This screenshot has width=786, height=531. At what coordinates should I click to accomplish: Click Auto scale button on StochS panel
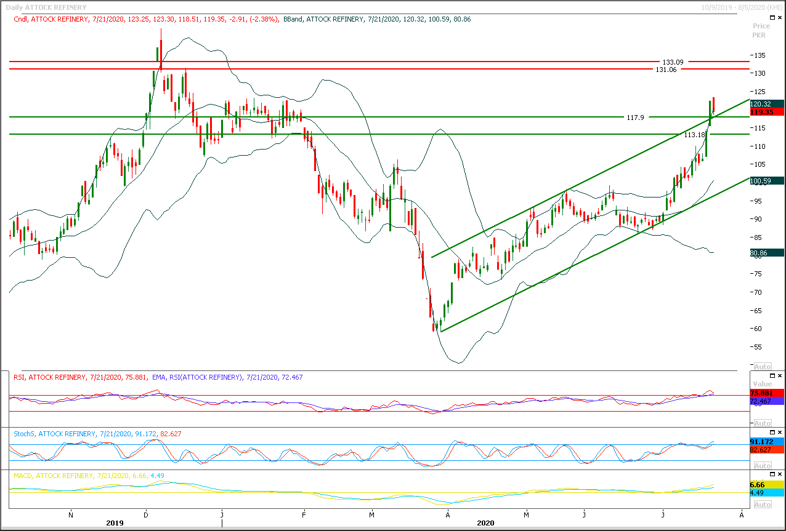pos(763,465)
